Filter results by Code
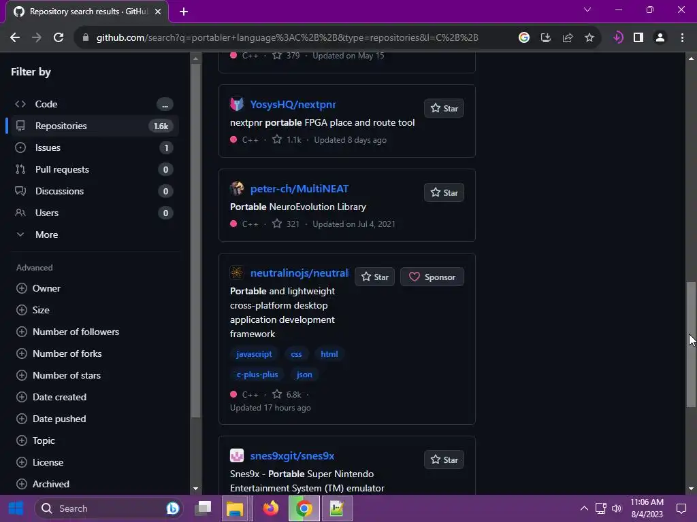697x522 pixels. pos(94,104)
